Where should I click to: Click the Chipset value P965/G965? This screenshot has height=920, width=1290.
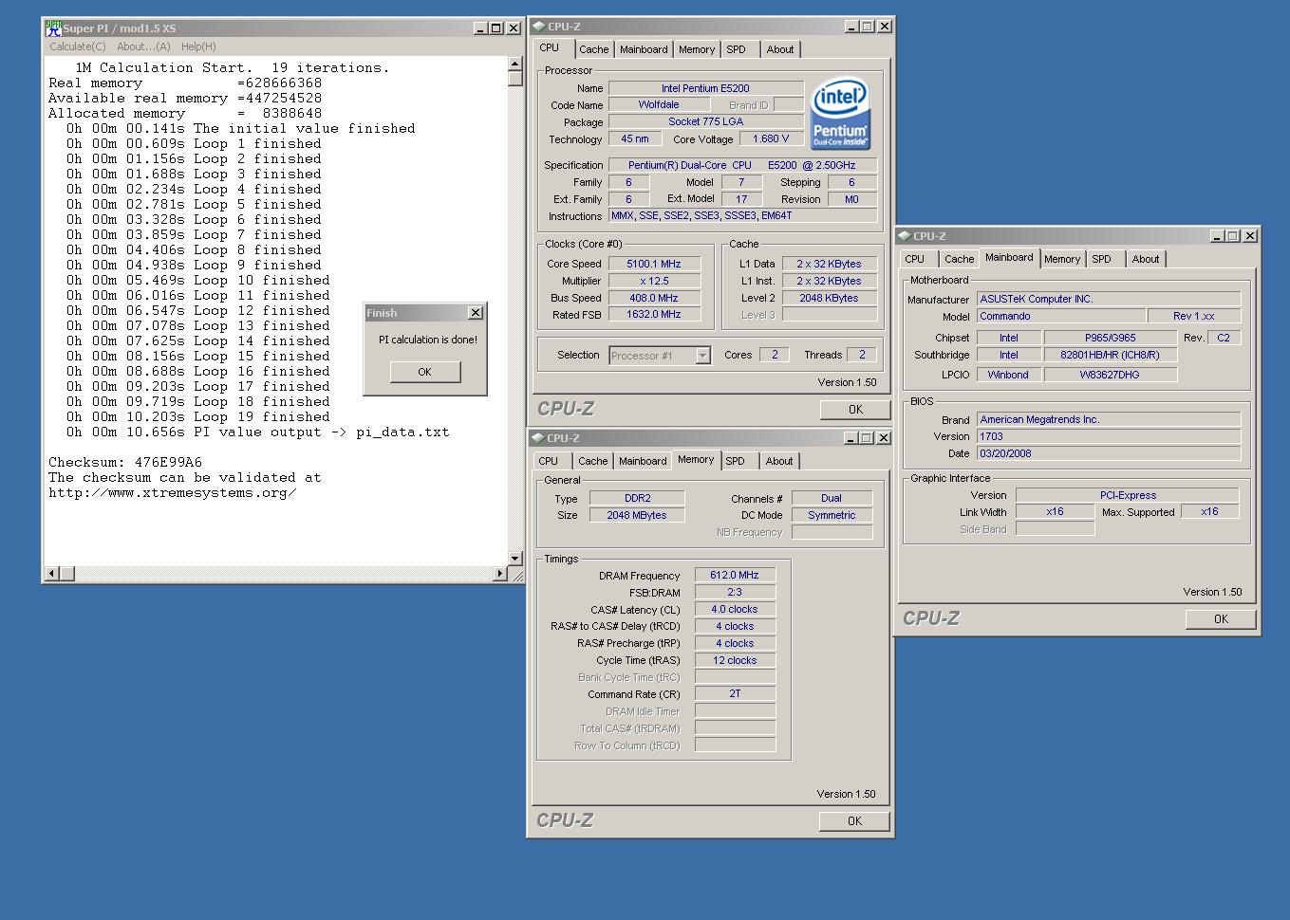coord(1110,338)
